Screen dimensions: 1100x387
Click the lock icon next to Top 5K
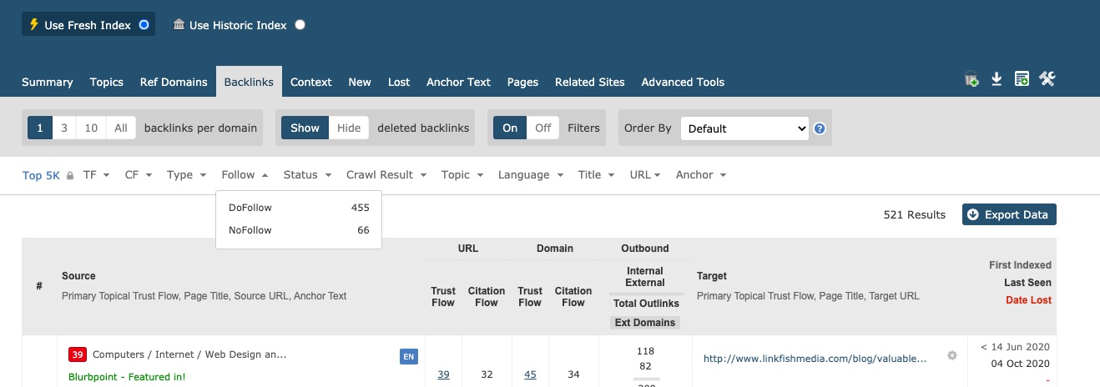pyautogui.click(x=70, y=176)
